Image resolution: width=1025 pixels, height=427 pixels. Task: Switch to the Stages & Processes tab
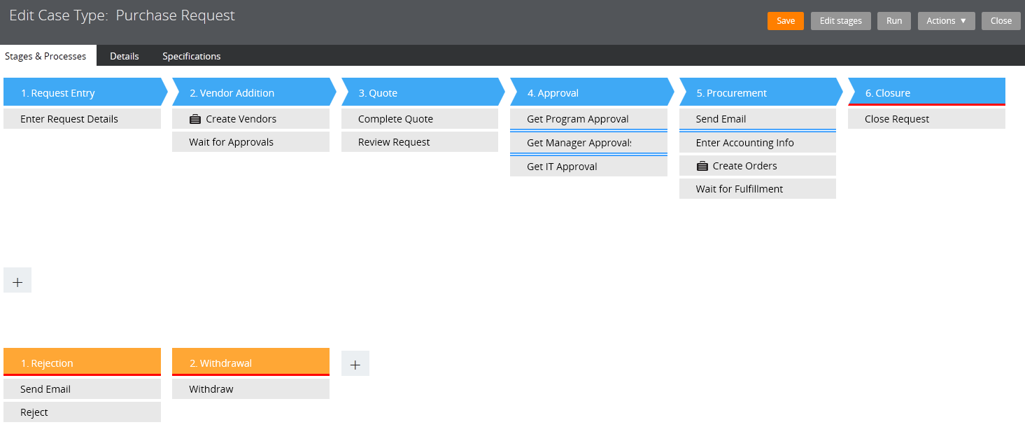(48, 56)
